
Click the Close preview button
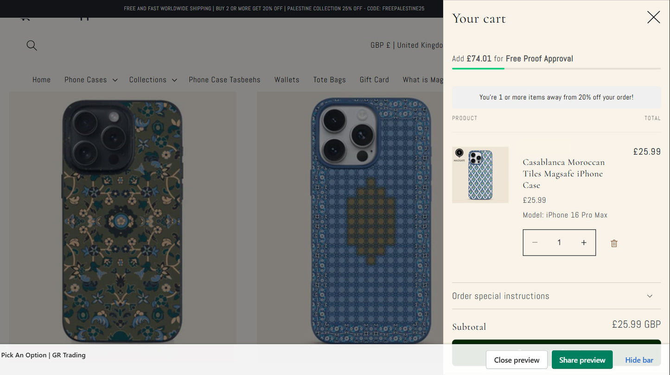pyautogui.click(x=517, y=360)
